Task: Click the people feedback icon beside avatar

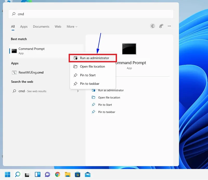Action: (161, 26)
